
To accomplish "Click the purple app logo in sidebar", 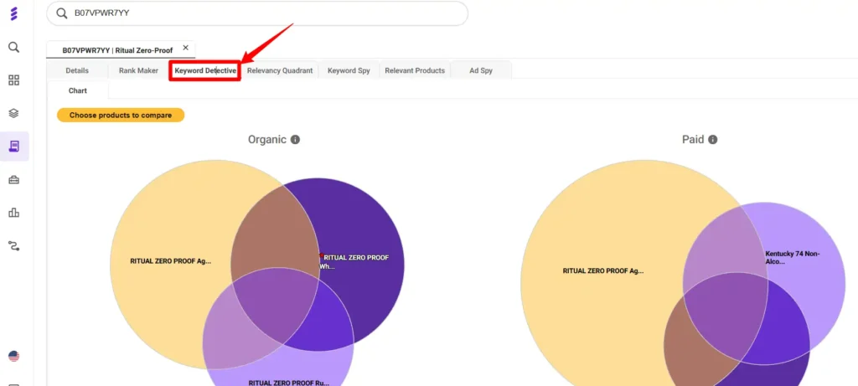I will pos(14,14).
